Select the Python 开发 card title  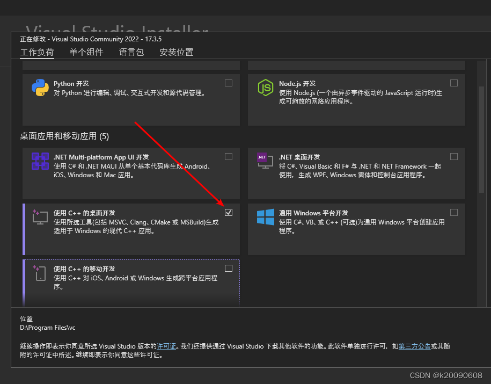(x=71, y=84)
